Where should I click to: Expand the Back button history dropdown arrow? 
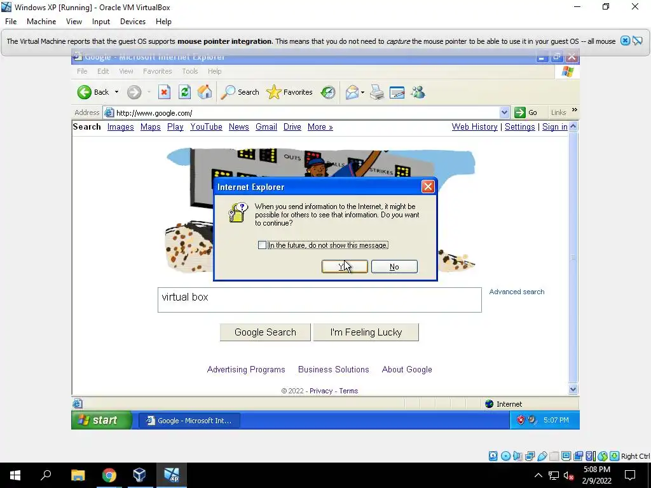[117, 92]
